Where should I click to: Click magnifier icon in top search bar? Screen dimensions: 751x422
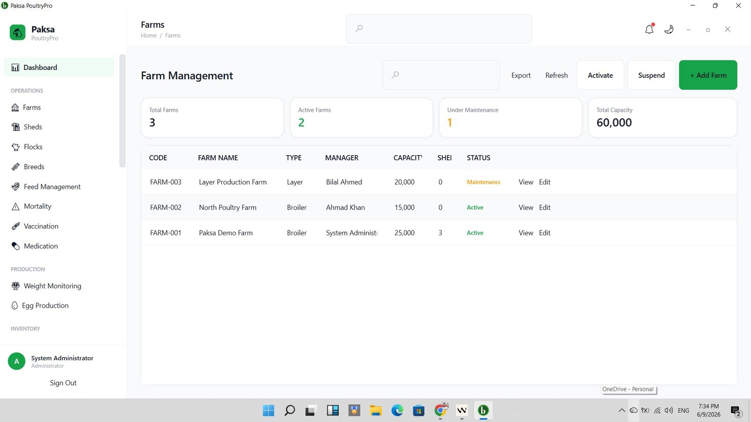point(359,29)
